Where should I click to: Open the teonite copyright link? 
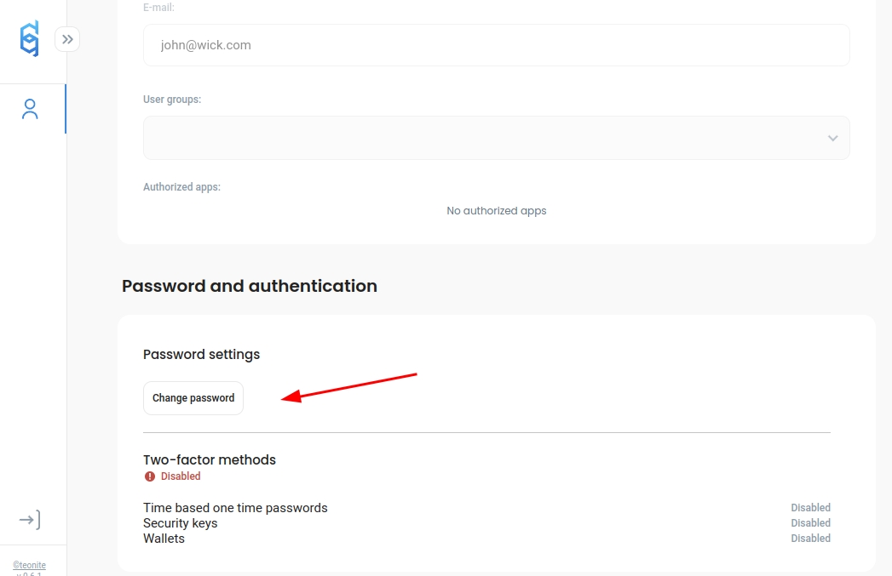(30, 565)
